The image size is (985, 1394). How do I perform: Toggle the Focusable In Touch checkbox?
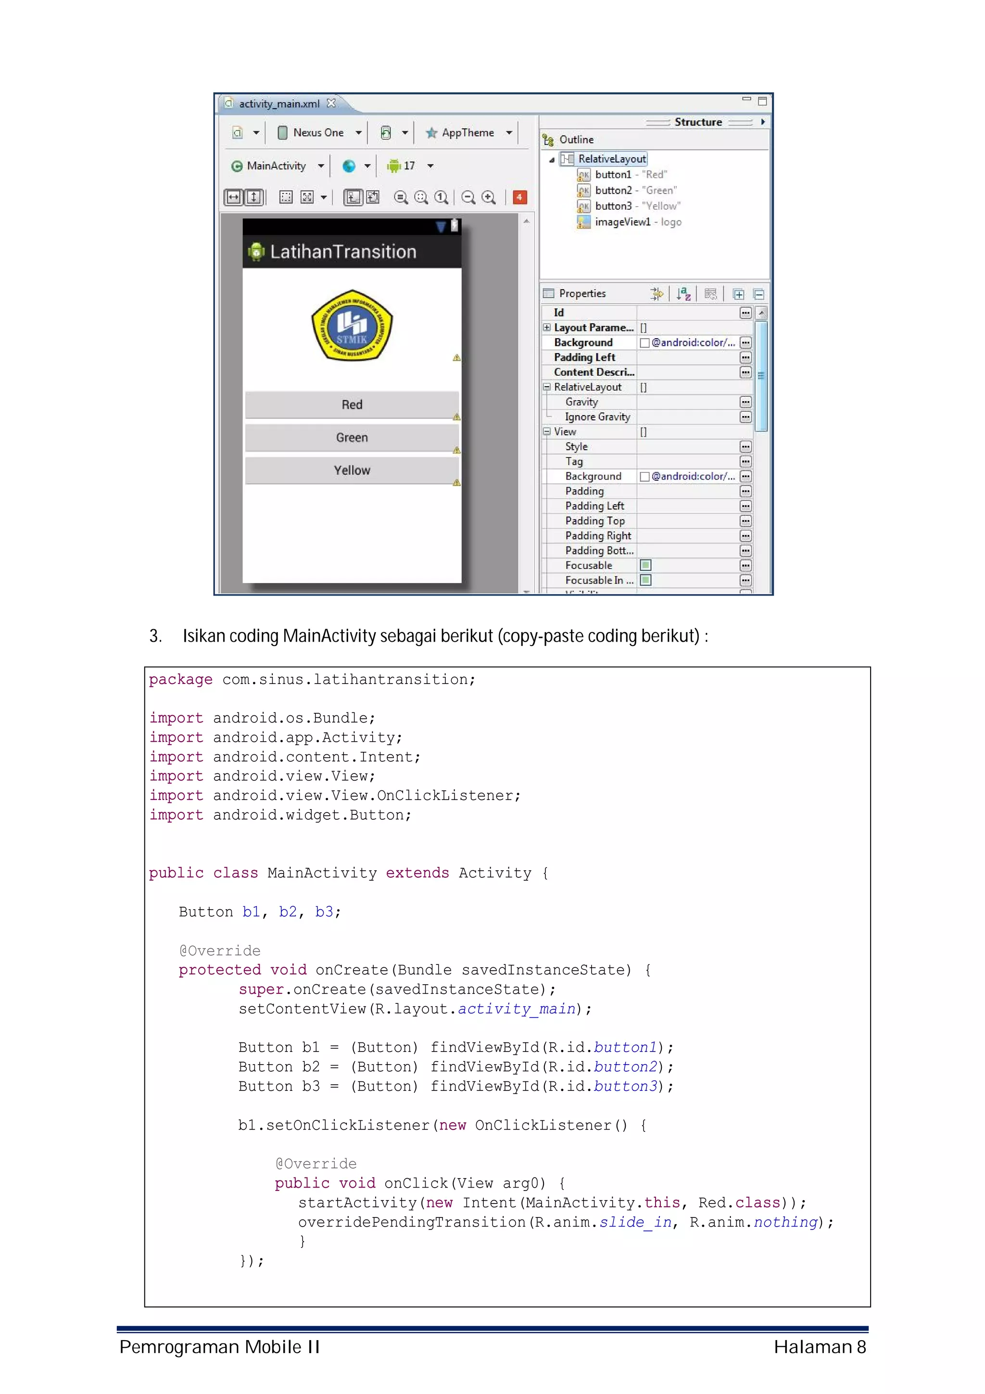646,581
